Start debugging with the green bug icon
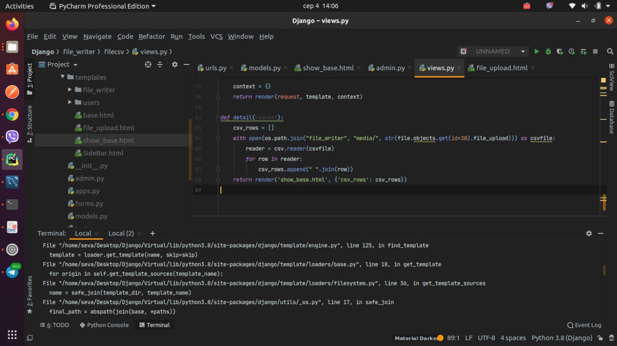Image resolution: width=617 pixels, height=346 pixels. point(548,51)
